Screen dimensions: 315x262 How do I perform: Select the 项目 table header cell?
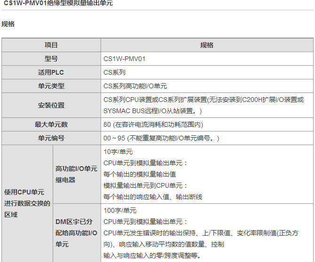tap(51, 45)
